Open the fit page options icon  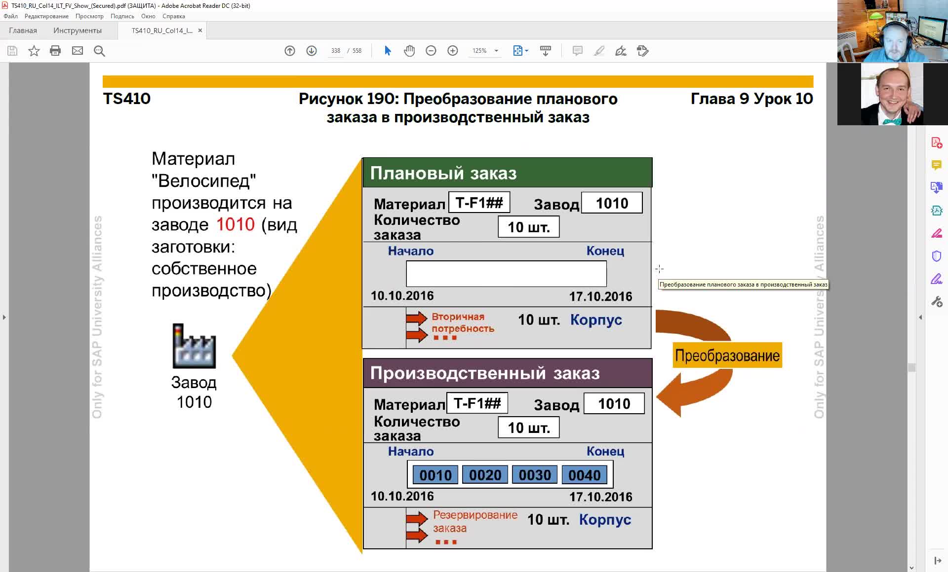click(520, 51)
